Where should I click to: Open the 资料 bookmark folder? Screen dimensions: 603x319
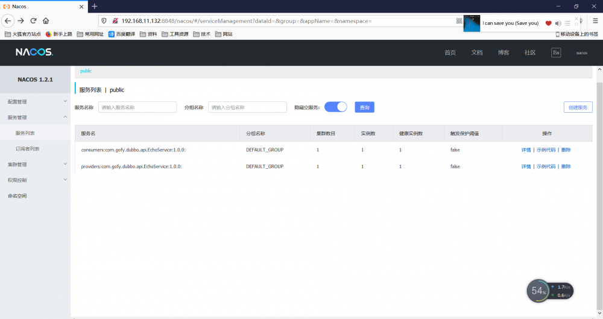[148, 34]
